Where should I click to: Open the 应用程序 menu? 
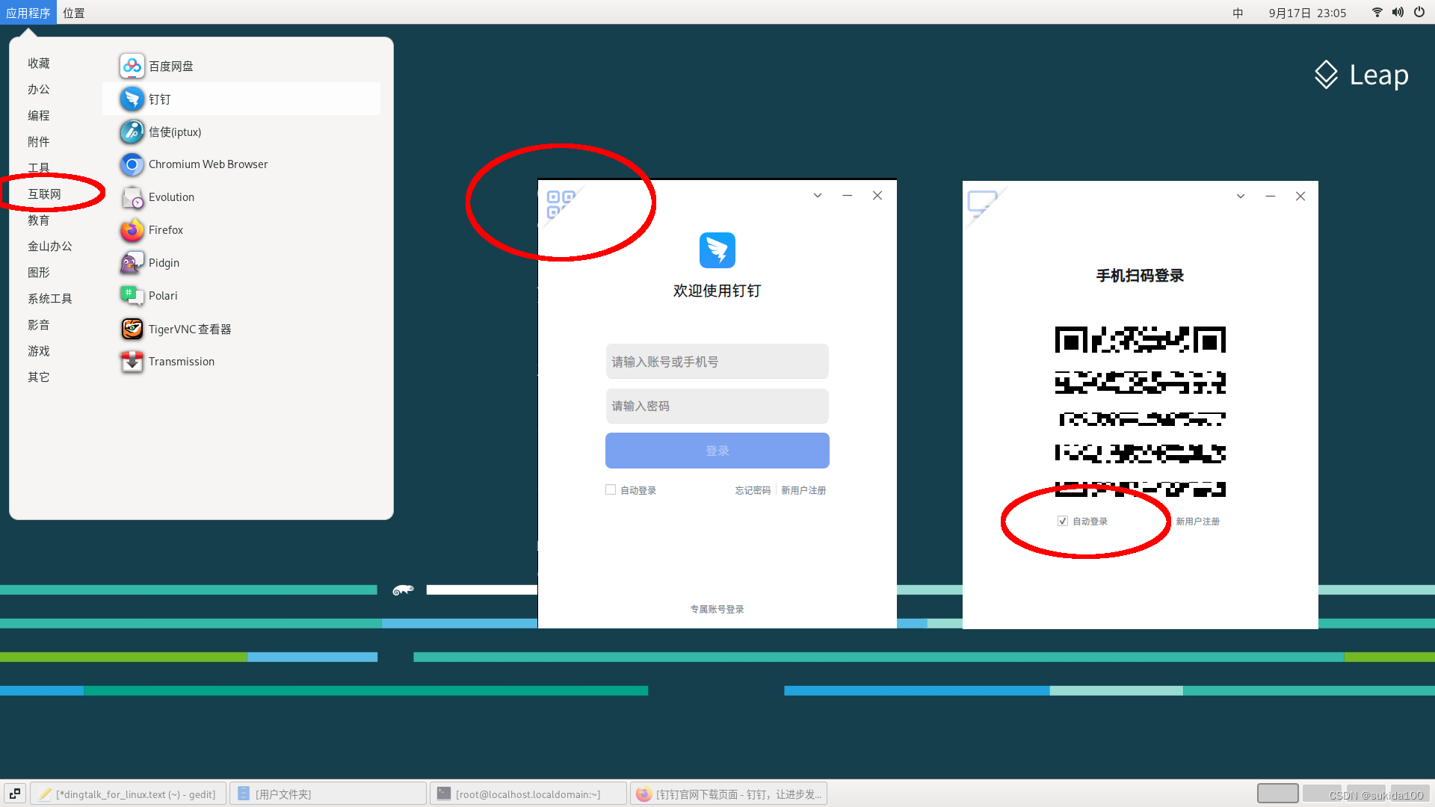(x=28, y=13)
